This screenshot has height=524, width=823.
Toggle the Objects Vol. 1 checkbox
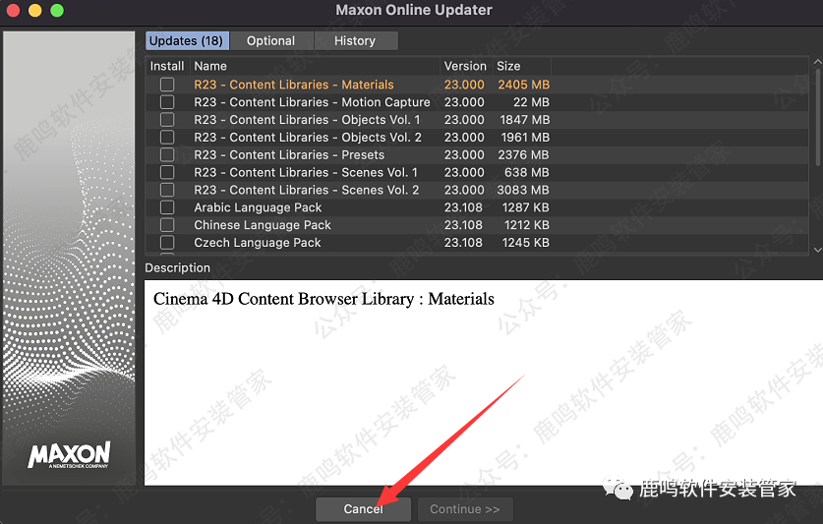tap(167, 120)
